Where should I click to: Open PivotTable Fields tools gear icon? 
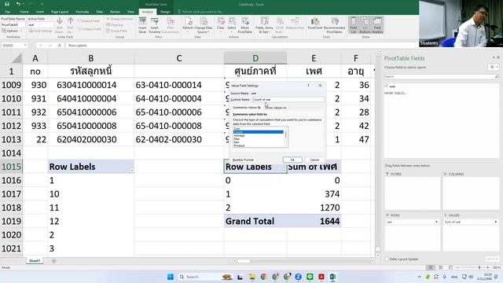point(493,67)
